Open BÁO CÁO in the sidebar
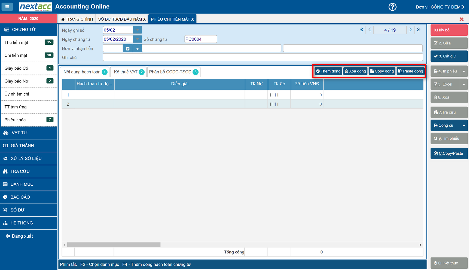Image resolution: width=469 pixels, height=270 pixels. pyautogui.click(x=20, y=197)
